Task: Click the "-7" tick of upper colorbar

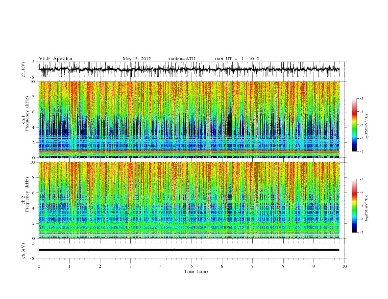Action: coord(362,151)
